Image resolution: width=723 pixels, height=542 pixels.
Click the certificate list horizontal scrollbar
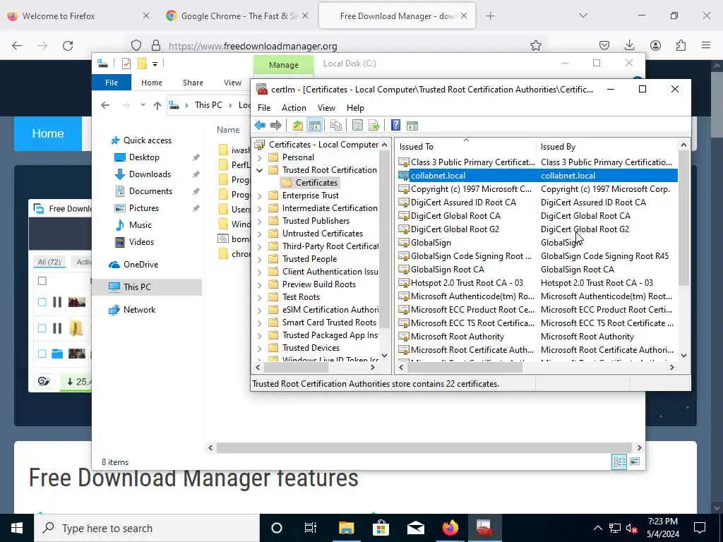pyautogui.click(x=465, y=367)
